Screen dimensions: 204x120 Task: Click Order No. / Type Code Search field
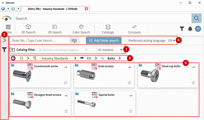[40, 41]
